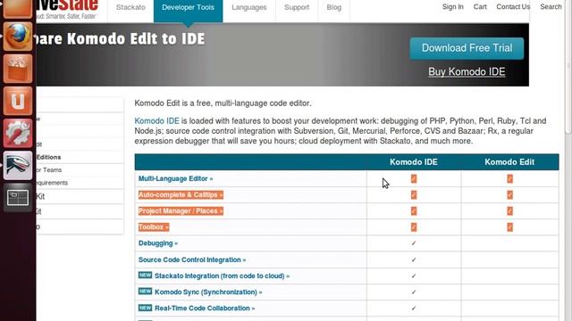
Task: Click Komodo IDE checkmark for Multi-Language Editor
Action: (x=413, y=178)
